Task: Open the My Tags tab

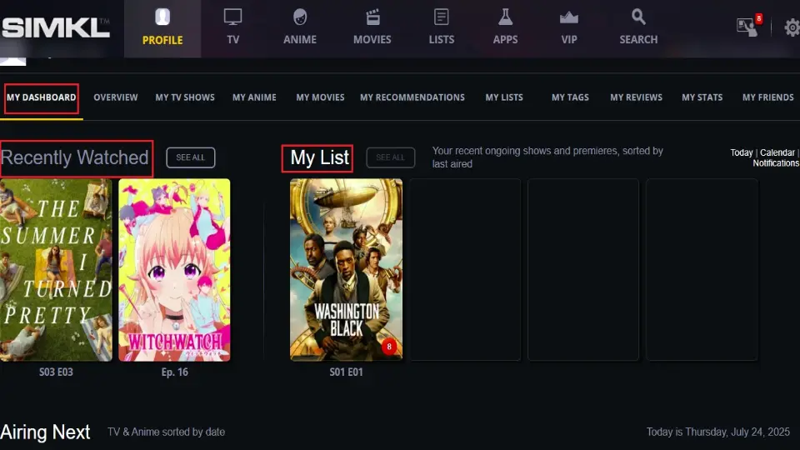Action: click(x=570, y=97)
